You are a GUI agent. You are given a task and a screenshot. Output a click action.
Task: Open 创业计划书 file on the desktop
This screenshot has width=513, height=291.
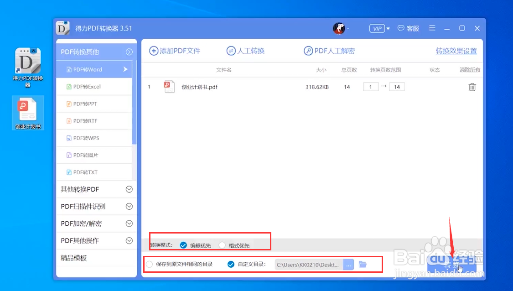pyautogui.click(x=27, y=112)
